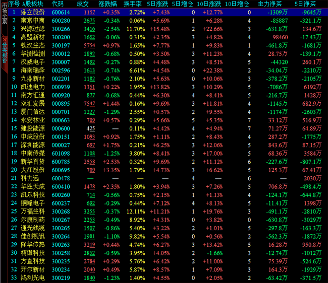Click stock name 南方汇通
Image resolution: width=328 pixels, height=283 pixels.
pos(33,95)
